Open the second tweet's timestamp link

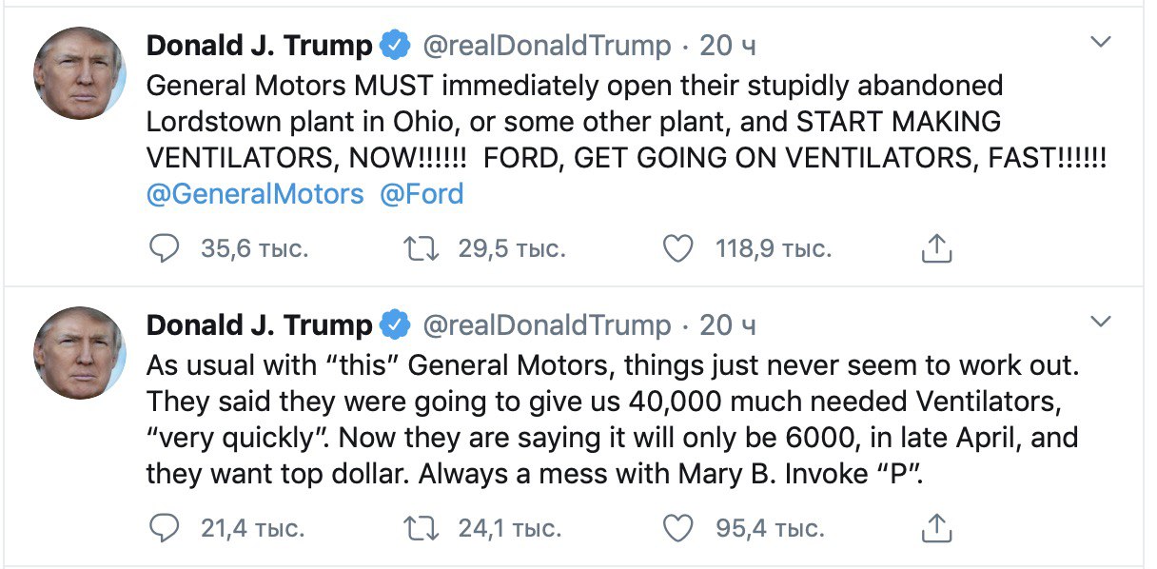[728, 324]
